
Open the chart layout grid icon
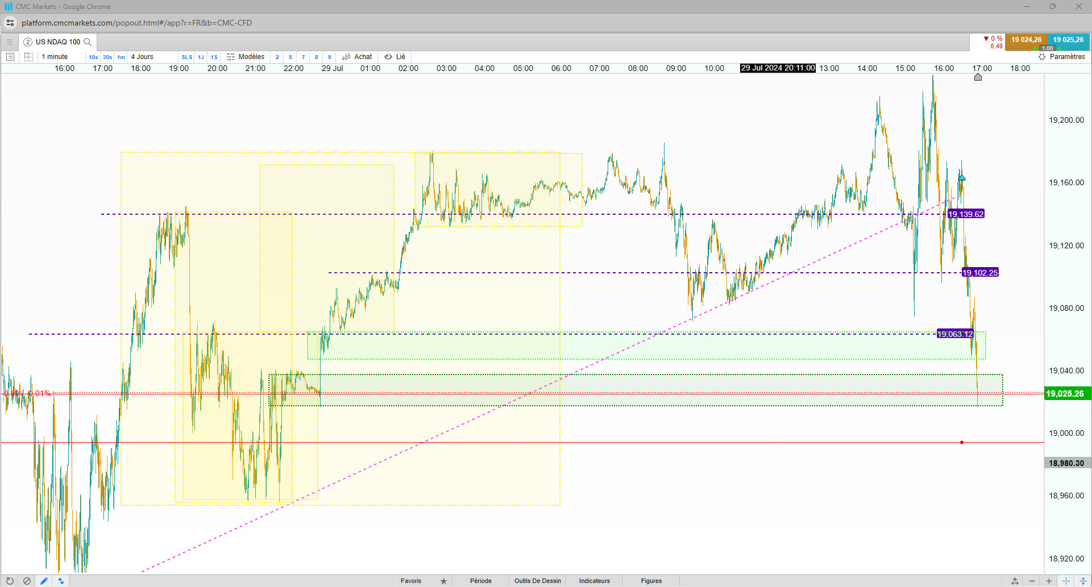tap(28, 57)
